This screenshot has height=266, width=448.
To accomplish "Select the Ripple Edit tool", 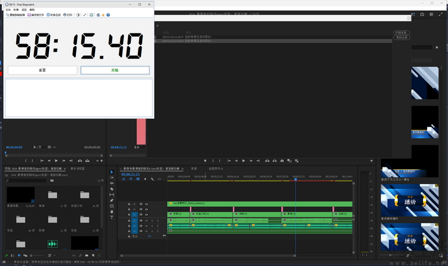I will pyautogui.click(x=112, y=184).
